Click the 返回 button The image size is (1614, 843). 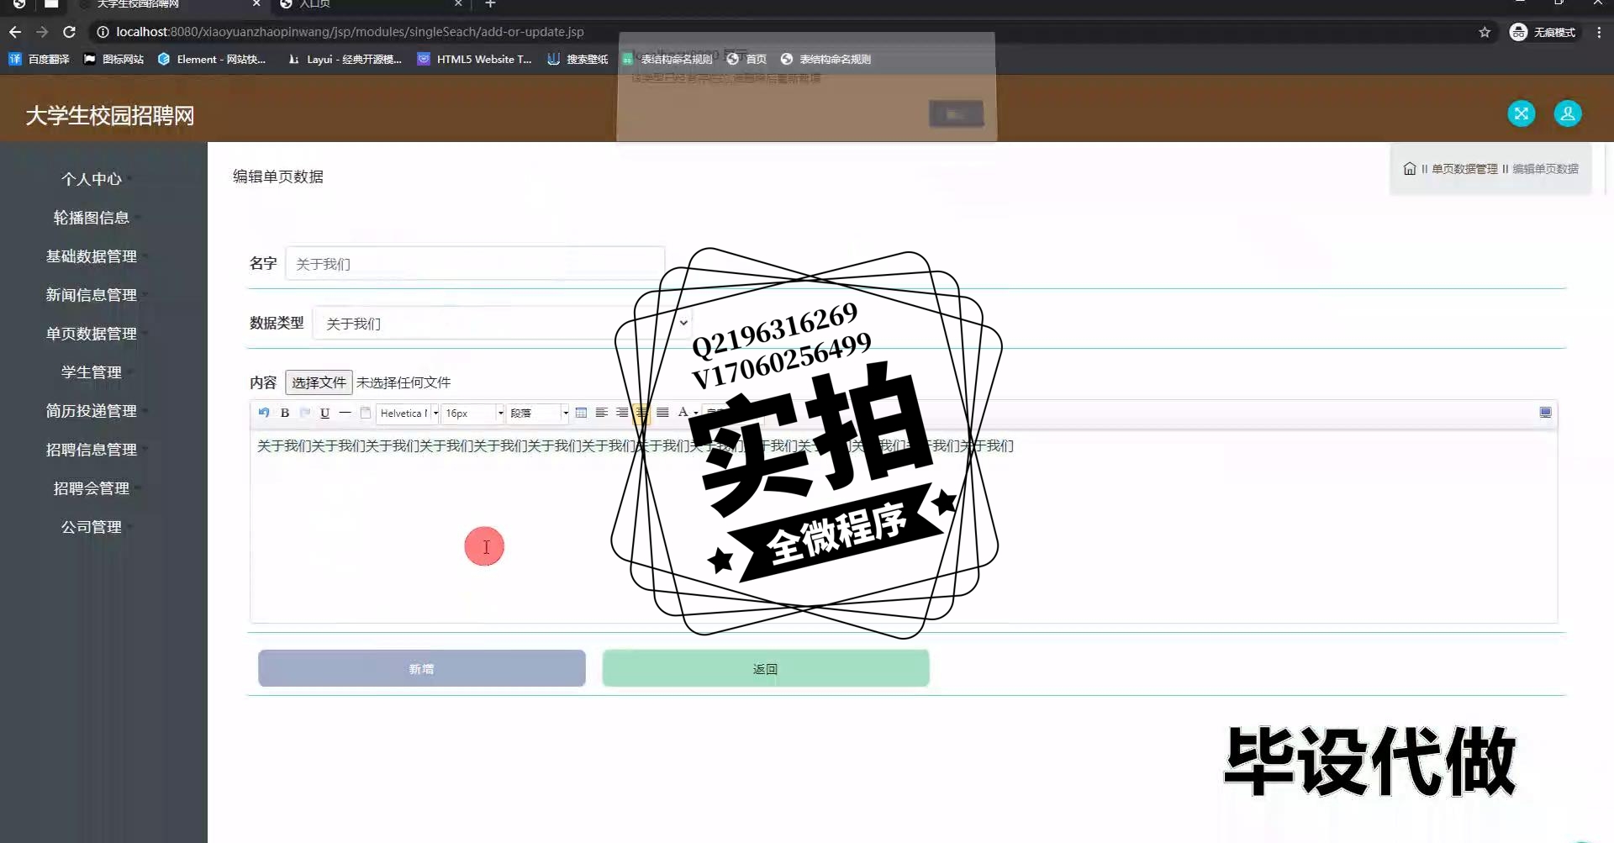(x=766, y=668)
